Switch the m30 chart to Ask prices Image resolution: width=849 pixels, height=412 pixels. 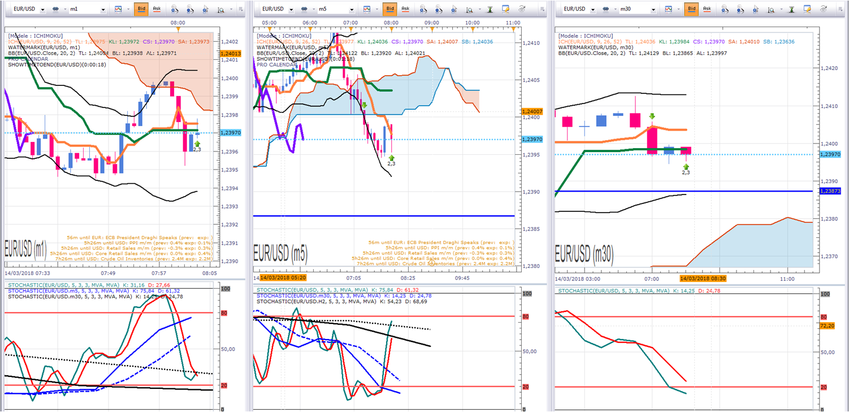[707, 9]
